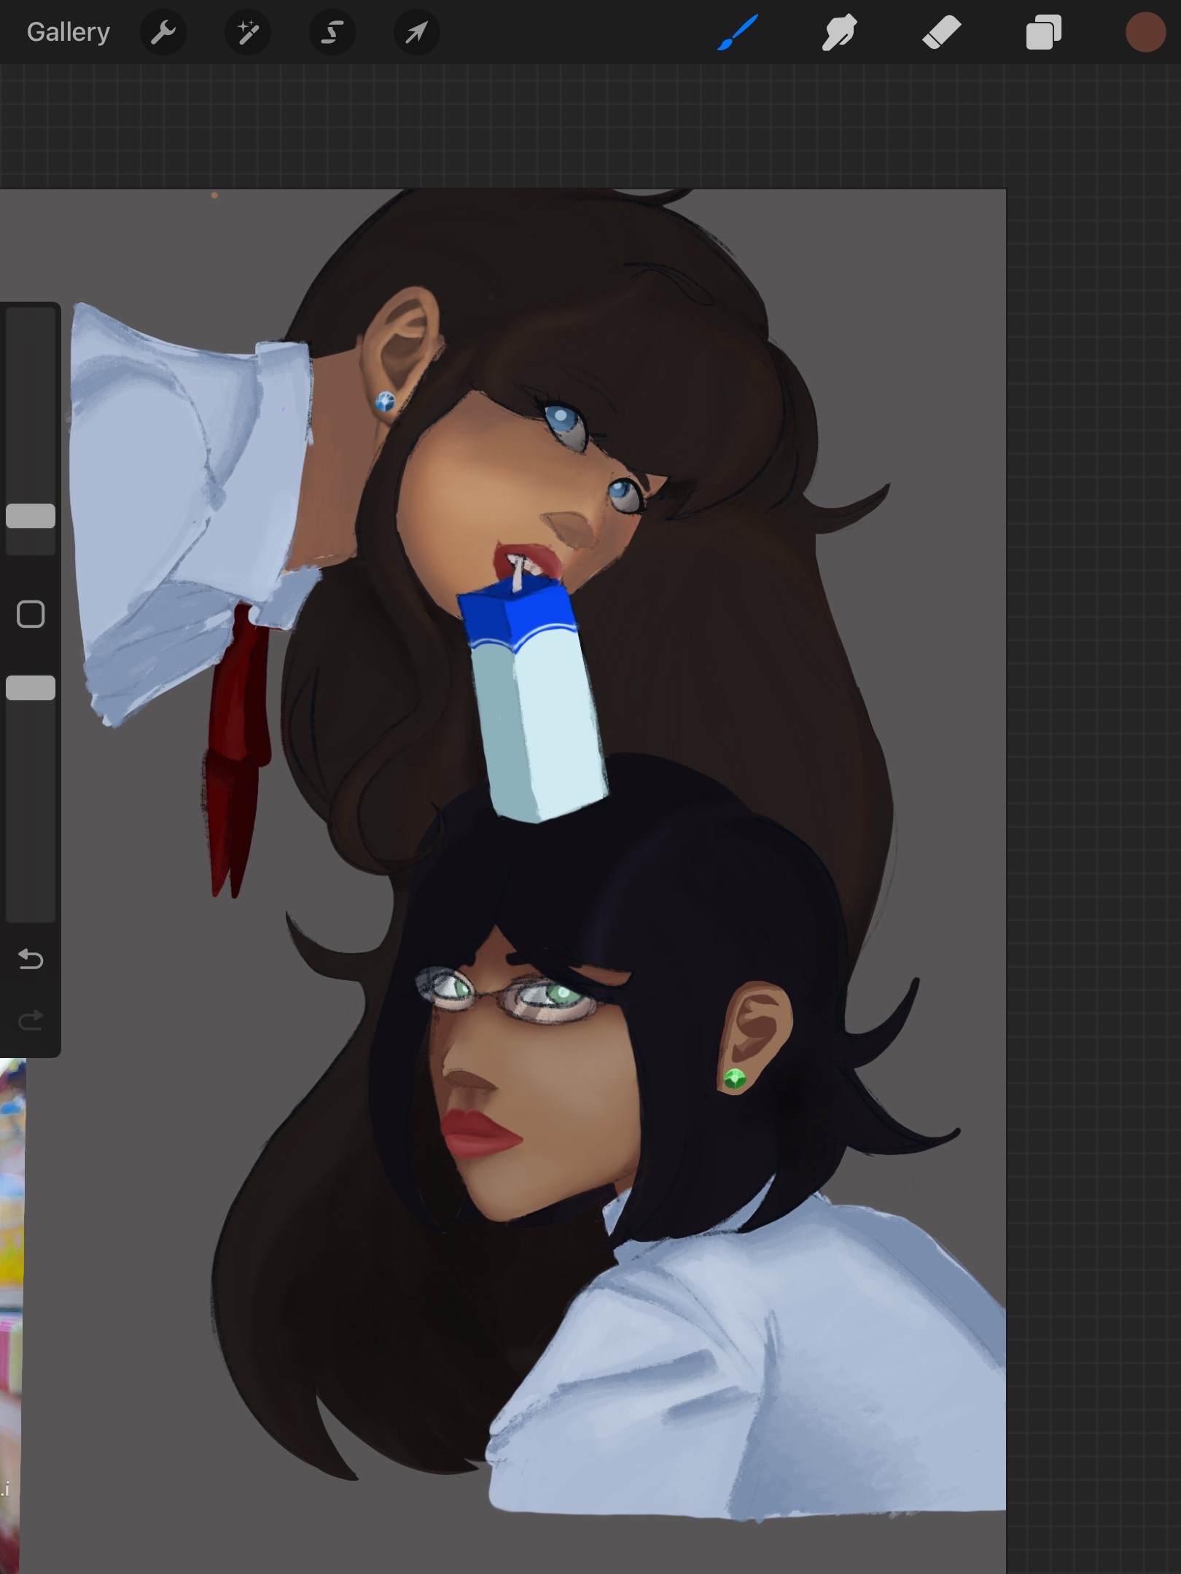Image resolution: width=1181 pixels, height=1574 pixels.
Task: Open the brown active color swatch
Action: coord(1145,33)
